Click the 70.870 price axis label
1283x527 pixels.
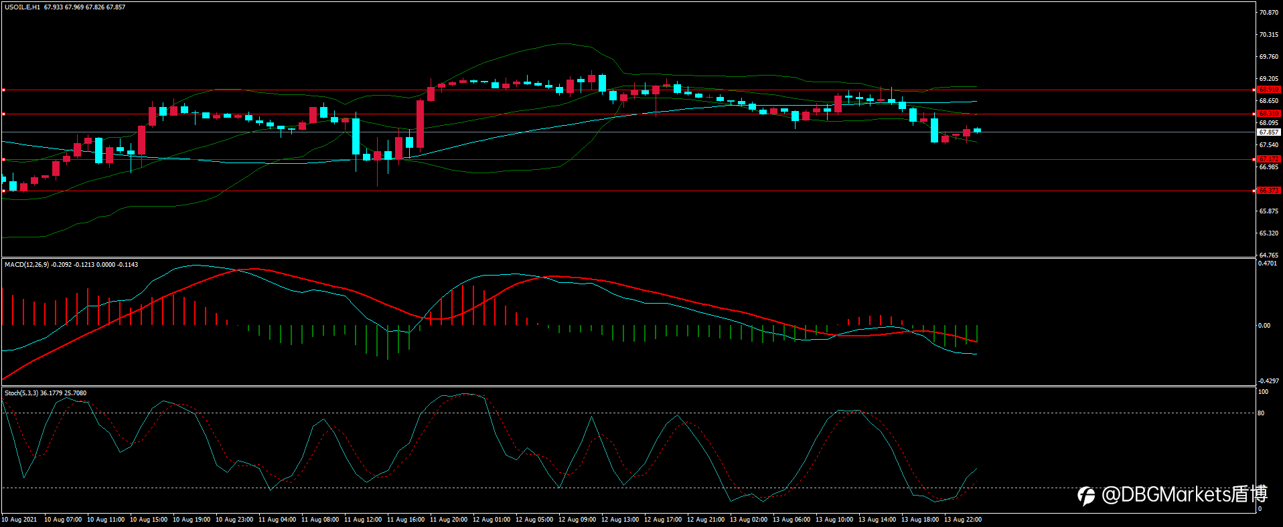coord(1269,13)
